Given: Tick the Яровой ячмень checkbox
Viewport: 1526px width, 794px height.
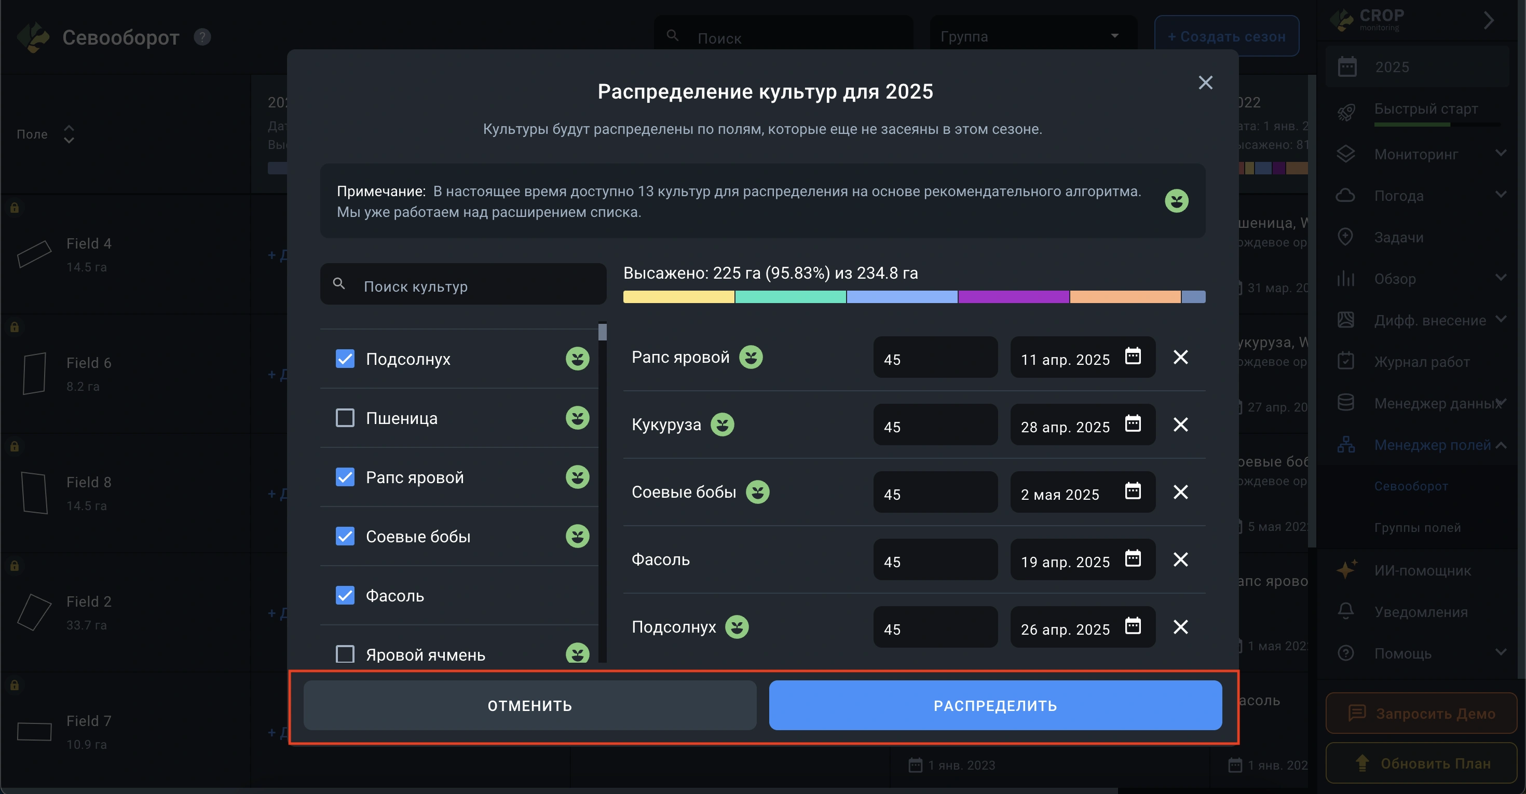Looking at the screenshot, I should point(345,654).
